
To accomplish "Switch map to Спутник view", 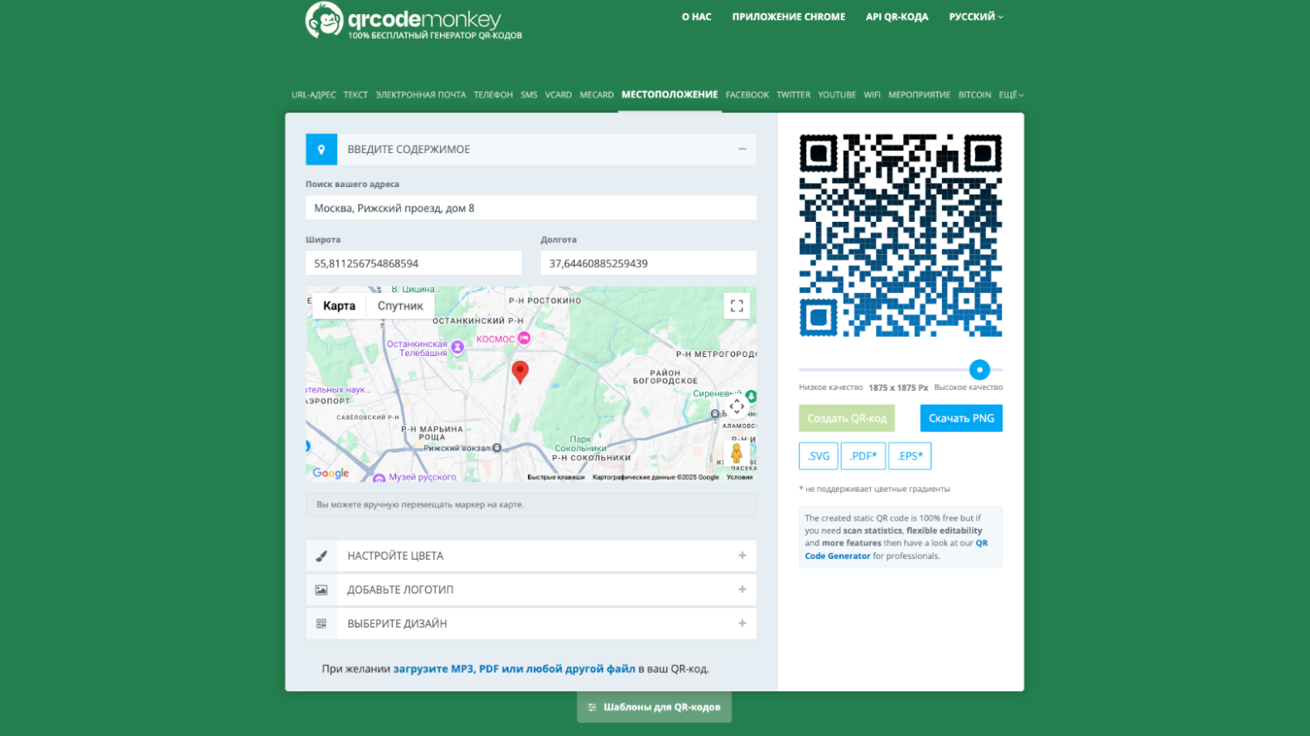I will pyautogui.click(x=400, y=306).
